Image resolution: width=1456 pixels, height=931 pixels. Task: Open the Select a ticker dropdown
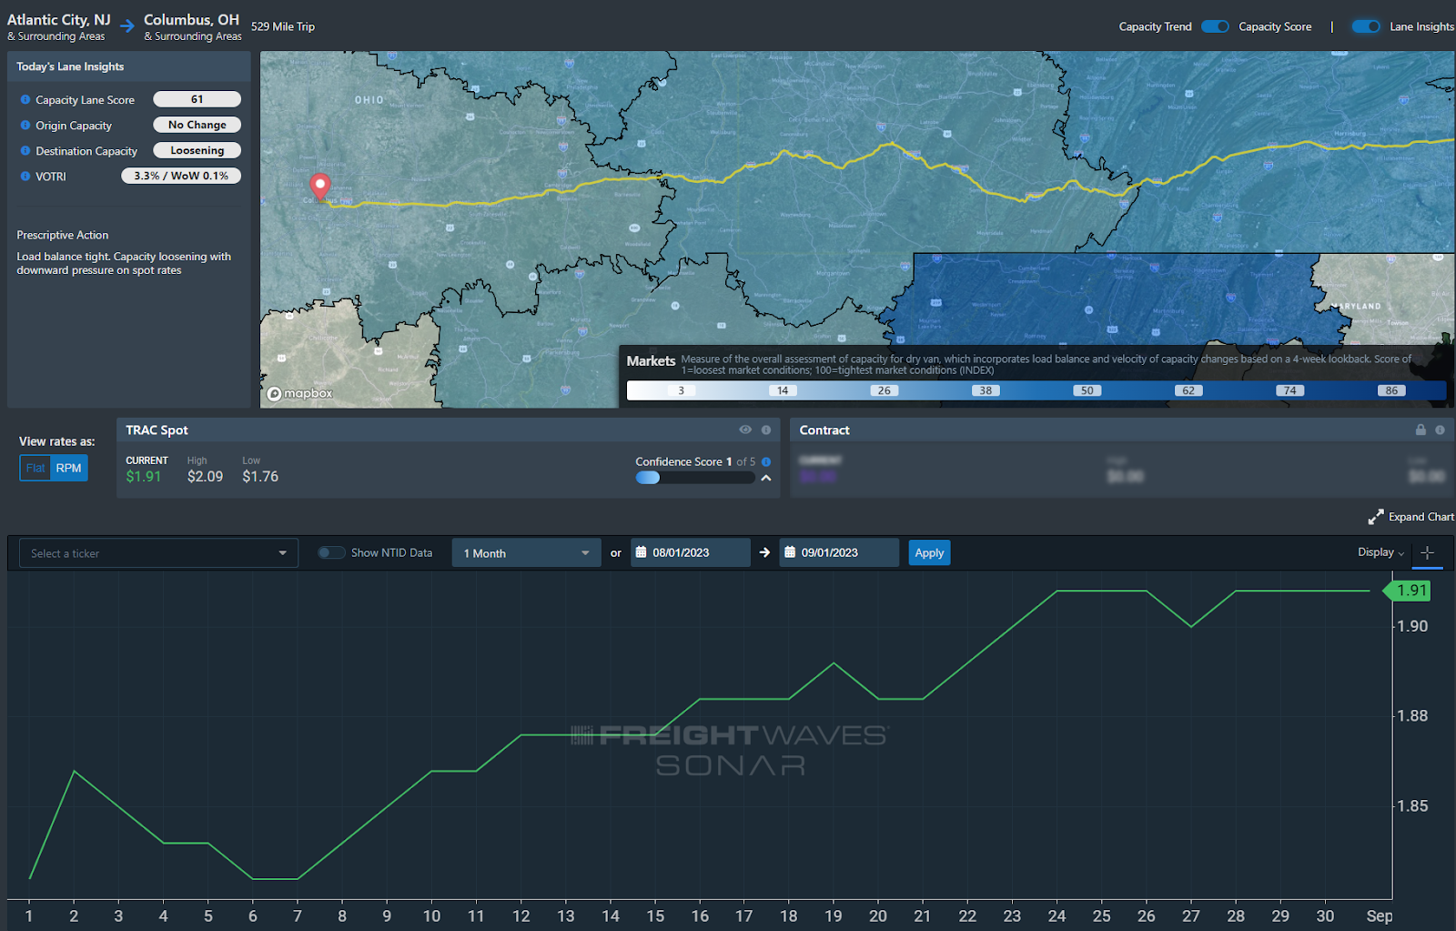point(158,553)
